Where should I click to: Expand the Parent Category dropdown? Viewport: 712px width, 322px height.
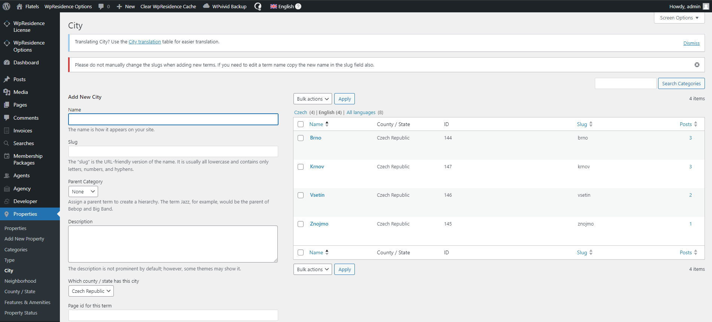[x=83, y=191]
